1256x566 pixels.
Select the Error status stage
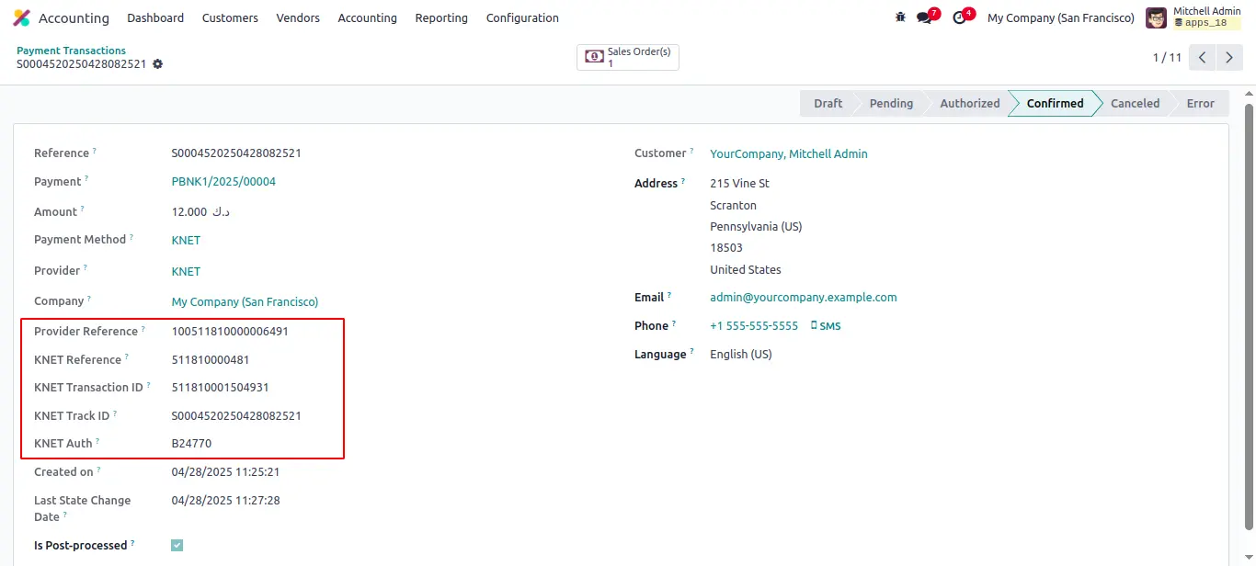click(x=1200, y=103)
